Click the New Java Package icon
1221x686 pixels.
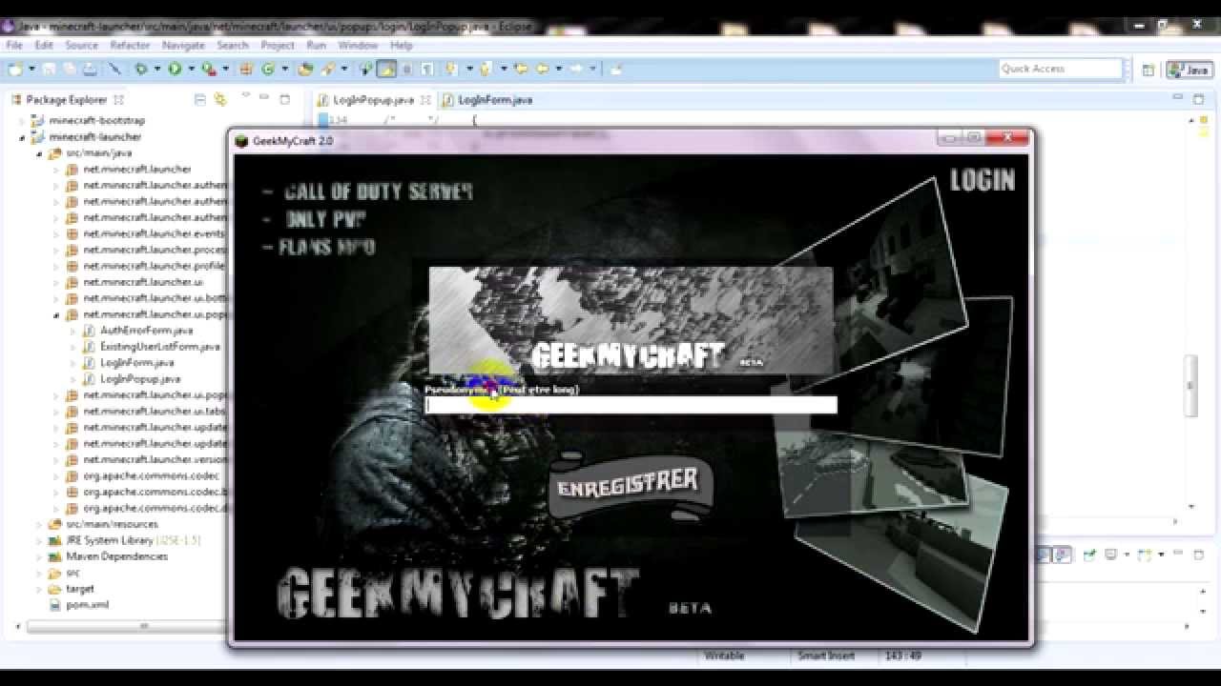click(245, 69)
